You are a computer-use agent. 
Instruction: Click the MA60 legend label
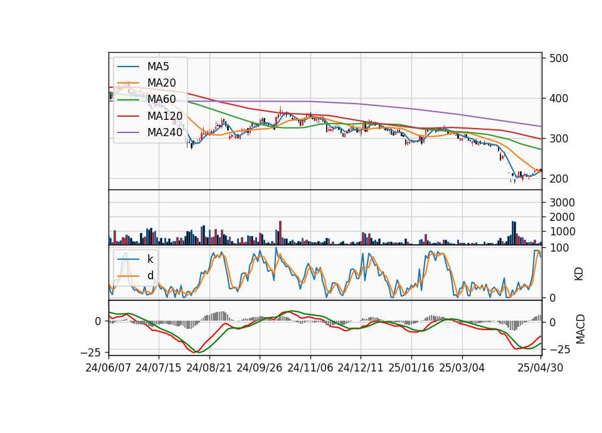pos(162,99)
